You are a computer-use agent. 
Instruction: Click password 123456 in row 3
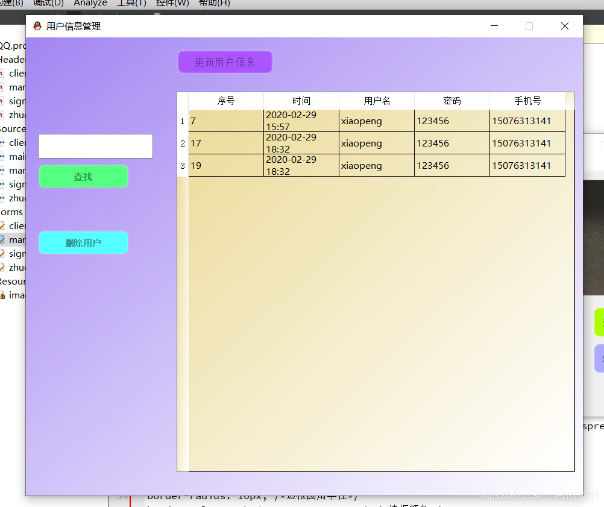(x=452, y=166)
